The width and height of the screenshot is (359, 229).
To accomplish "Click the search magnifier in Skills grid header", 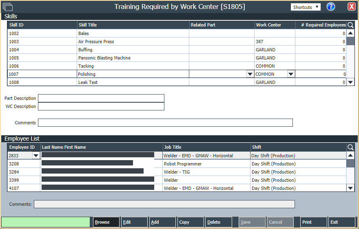I will [x=350, y=25].
